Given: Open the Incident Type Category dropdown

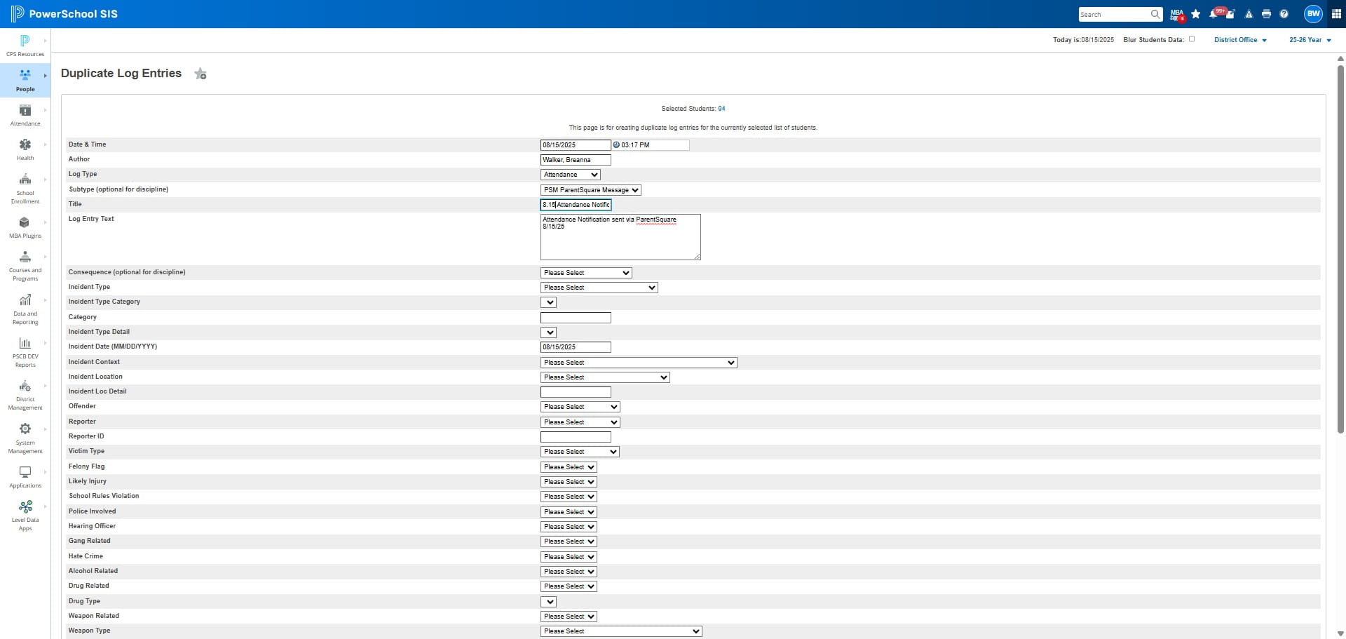Looking at the screenshot, I should (548, 302).
